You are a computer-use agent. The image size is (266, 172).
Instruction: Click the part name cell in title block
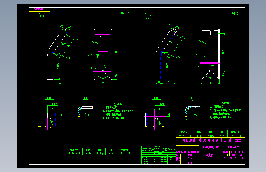(210, 155)
